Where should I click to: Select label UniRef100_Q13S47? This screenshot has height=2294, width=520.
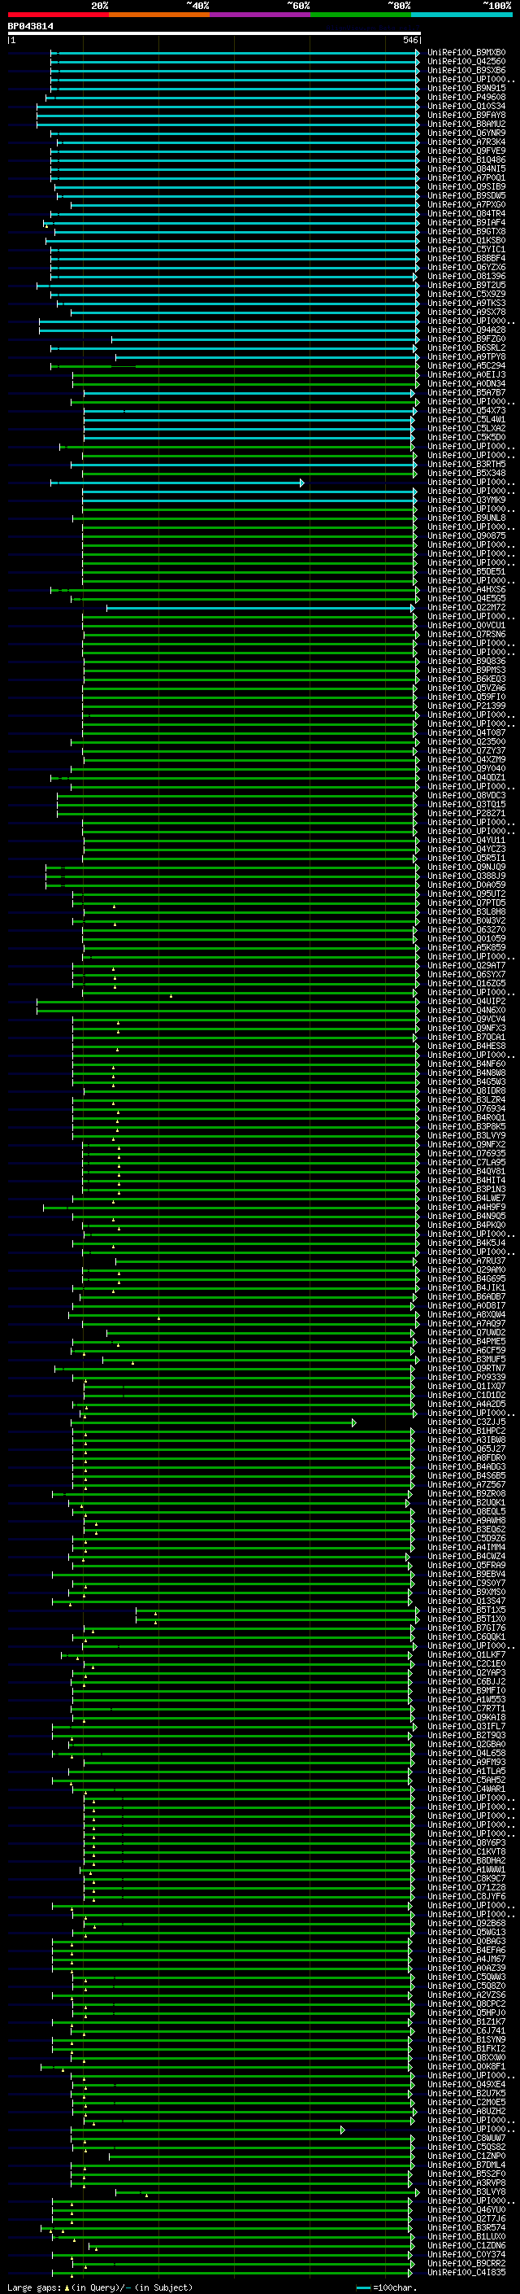[x=466, y=1601]
